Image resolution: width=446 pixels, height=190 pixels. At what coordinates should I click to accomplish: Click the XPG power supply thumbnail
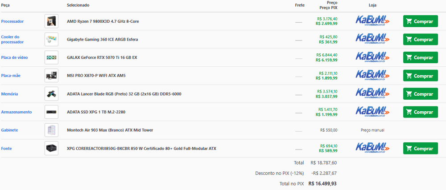coord(51,148)
